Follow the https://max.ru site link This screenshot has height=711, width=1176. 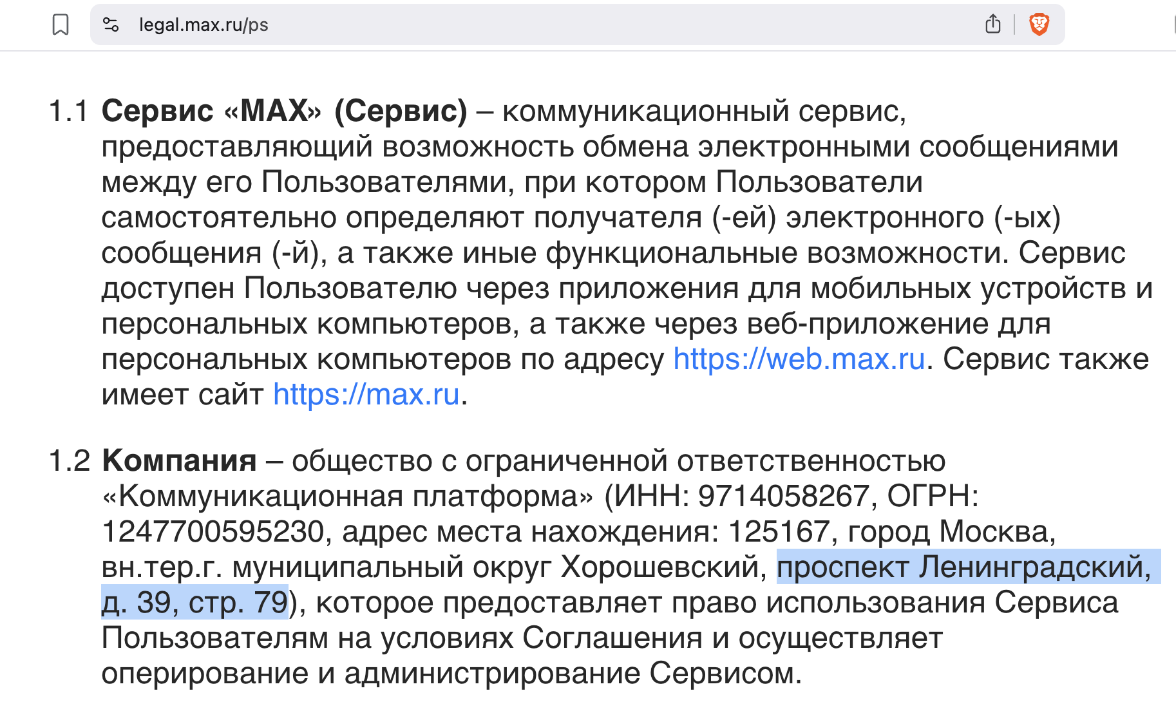point(366,395)
